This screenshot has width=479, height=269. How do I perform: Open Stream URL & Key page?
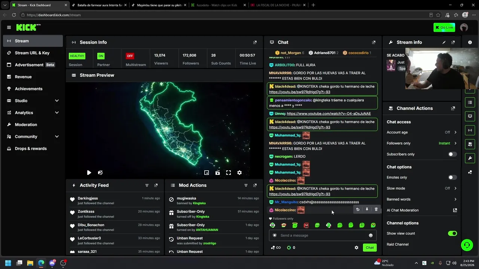33,53
